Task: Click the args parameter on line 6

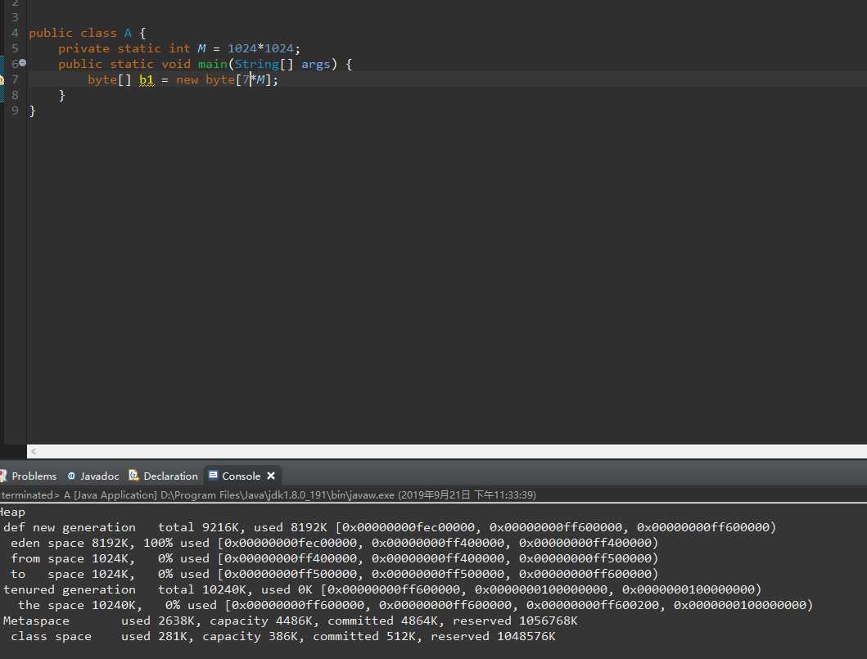Action: tap(316, 64)
